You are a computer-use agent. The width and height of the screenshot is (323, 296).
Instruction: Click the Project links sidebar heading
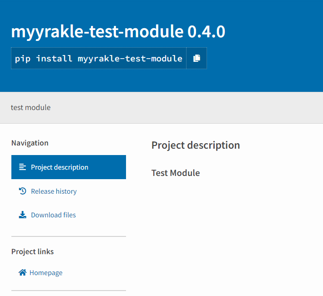32,251
